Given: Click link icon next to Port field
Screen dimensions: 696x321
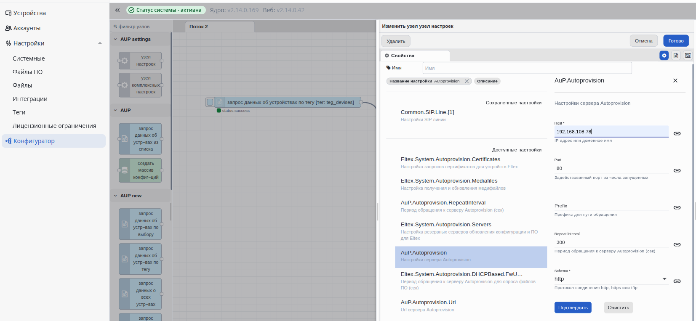Looking at the screenshot, I should (x=677, y=170).
